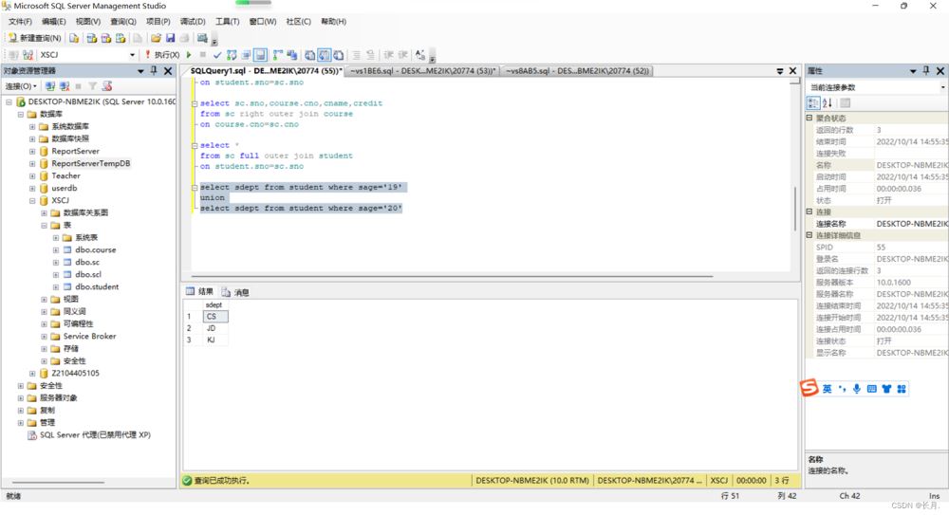The width and height of the screenshot is (949, 515).
Task: Collapse the XSCJ database tree node
Action: point(32,201)
